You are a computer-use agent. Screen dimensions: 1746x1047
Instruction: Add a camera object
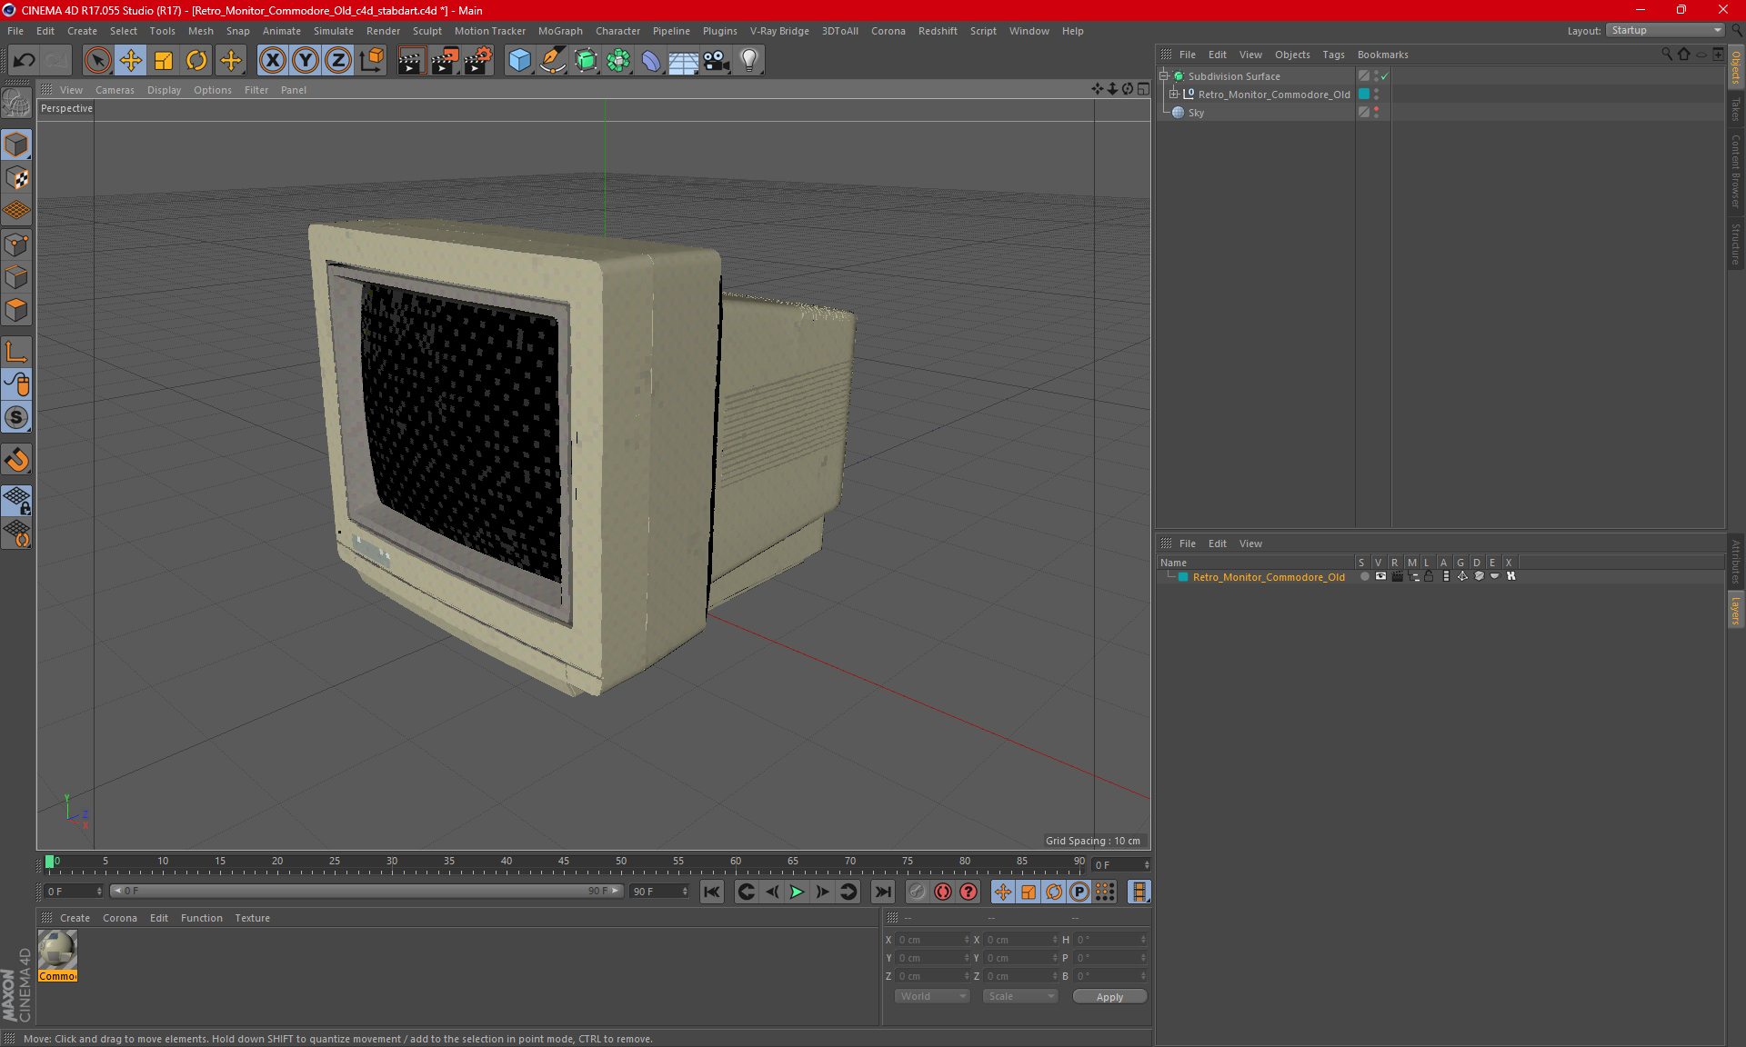716,60
